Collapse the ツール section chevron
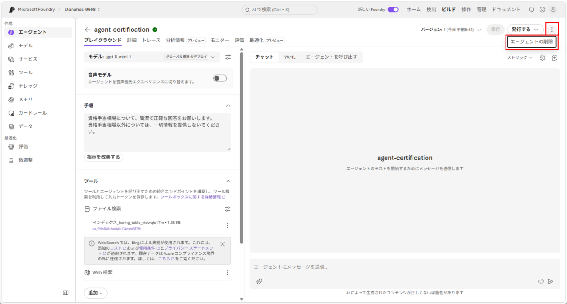567x304 pixels. pyautogui.click(x=228, y=181)
